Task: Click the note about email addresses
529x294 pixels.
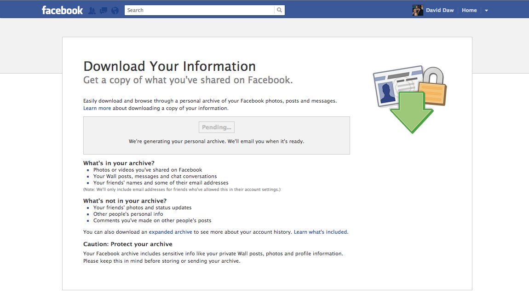Action: pyautogui.click(x=182, y=190)
